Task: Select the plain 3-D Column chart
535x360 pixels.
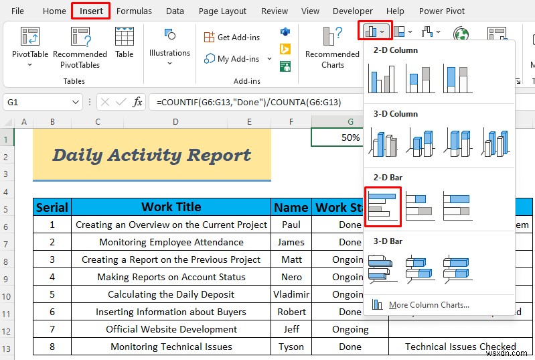Action: pyautogui.click(x=495, y=143)
